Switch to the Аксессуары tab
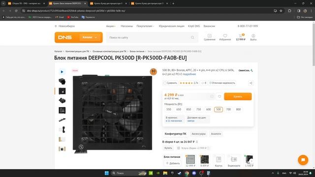315x177 pixels. pos(198,134)
